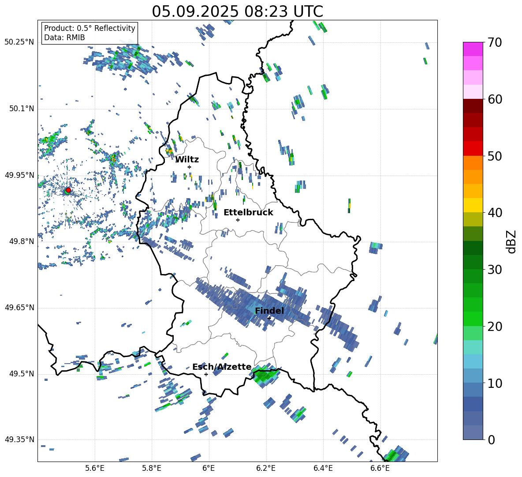Click the 70 value on the colorbar
This screenshot has width=522, height=477.
[495, 43]
